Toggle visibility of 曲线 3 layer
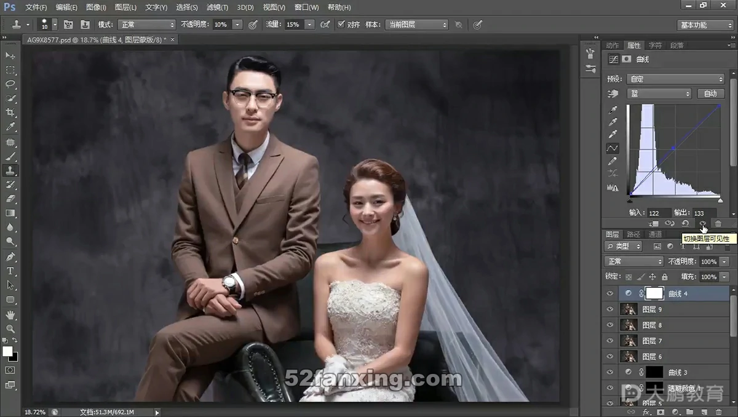 (x=610, y=372)
